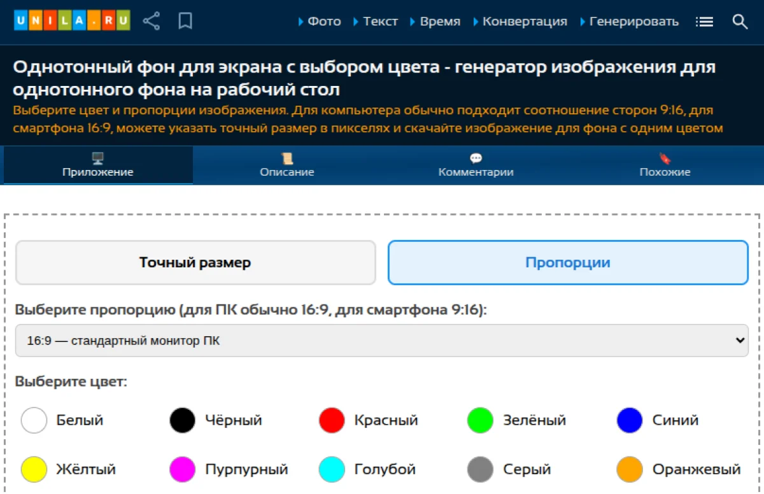Click the search magnifier icon
Screen dimensions: 764x494
(x=740, y=21)
